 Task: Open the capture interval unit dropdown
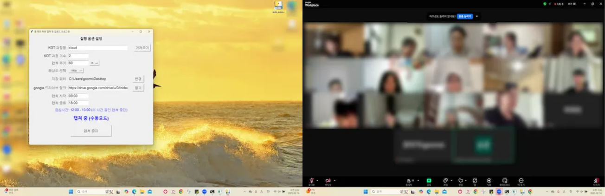click(x=94, y=63)
